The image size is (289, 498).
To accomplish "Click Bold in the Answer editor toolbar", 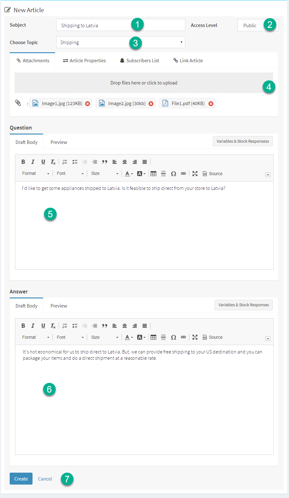I will tap(23, 326).
